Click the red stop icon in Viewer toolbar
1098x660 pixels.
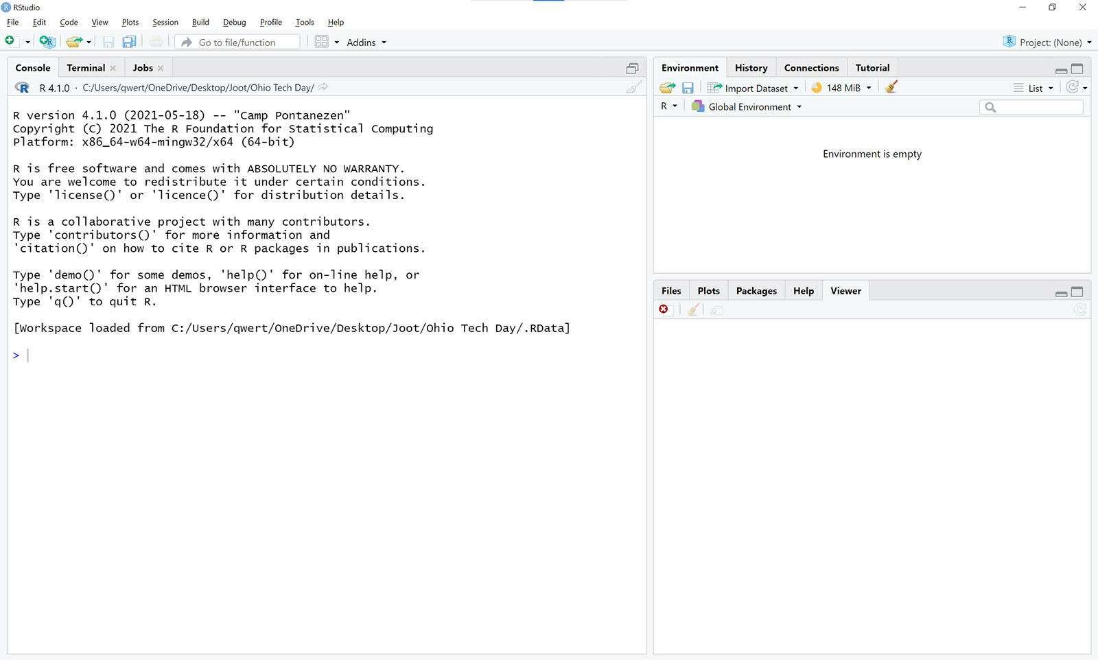tap(664, 309)
